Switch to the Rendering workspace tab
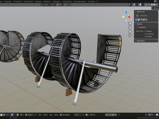159x119 pixels. coord(56,2)
